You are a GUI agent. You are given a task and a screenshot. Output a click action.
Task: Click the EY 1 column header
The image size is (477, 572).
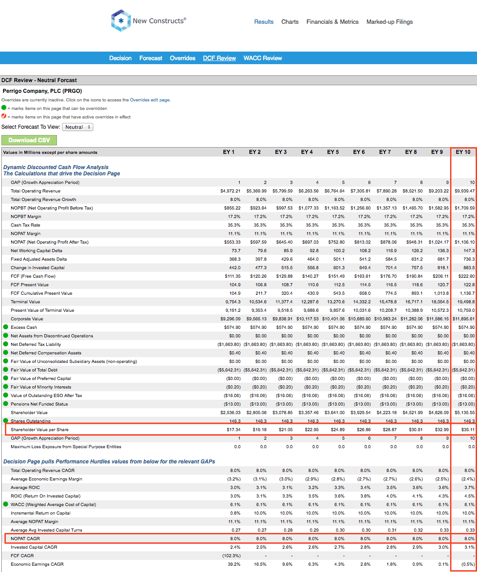[229, 152]
